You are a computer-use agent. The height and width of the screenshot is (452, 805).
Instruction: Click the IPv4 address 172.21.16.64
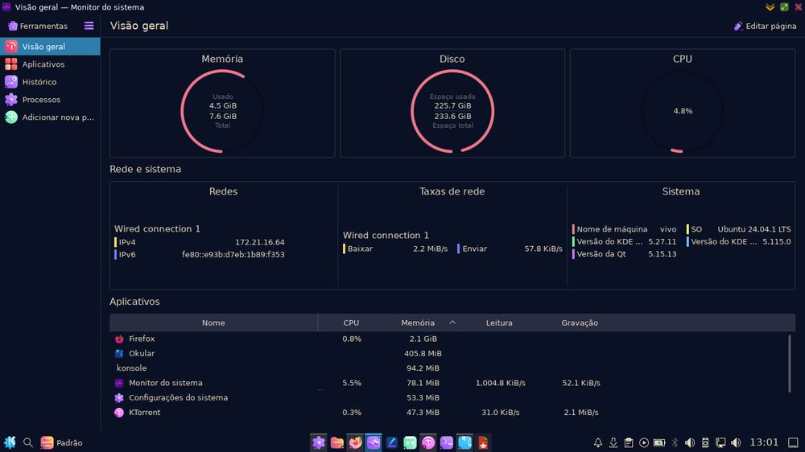click(260, 242)
